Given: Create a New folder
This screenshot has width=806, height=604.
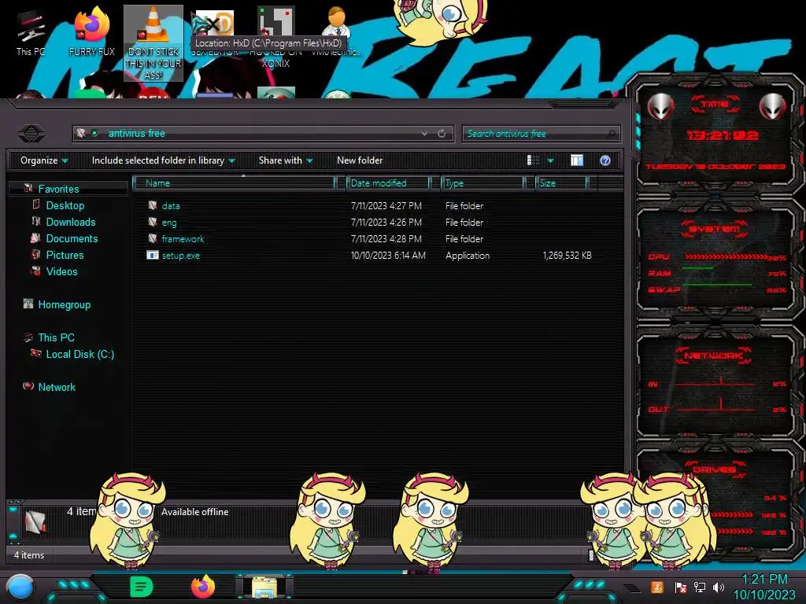Looking at the screenshot, I should click(x=360, y=160).
